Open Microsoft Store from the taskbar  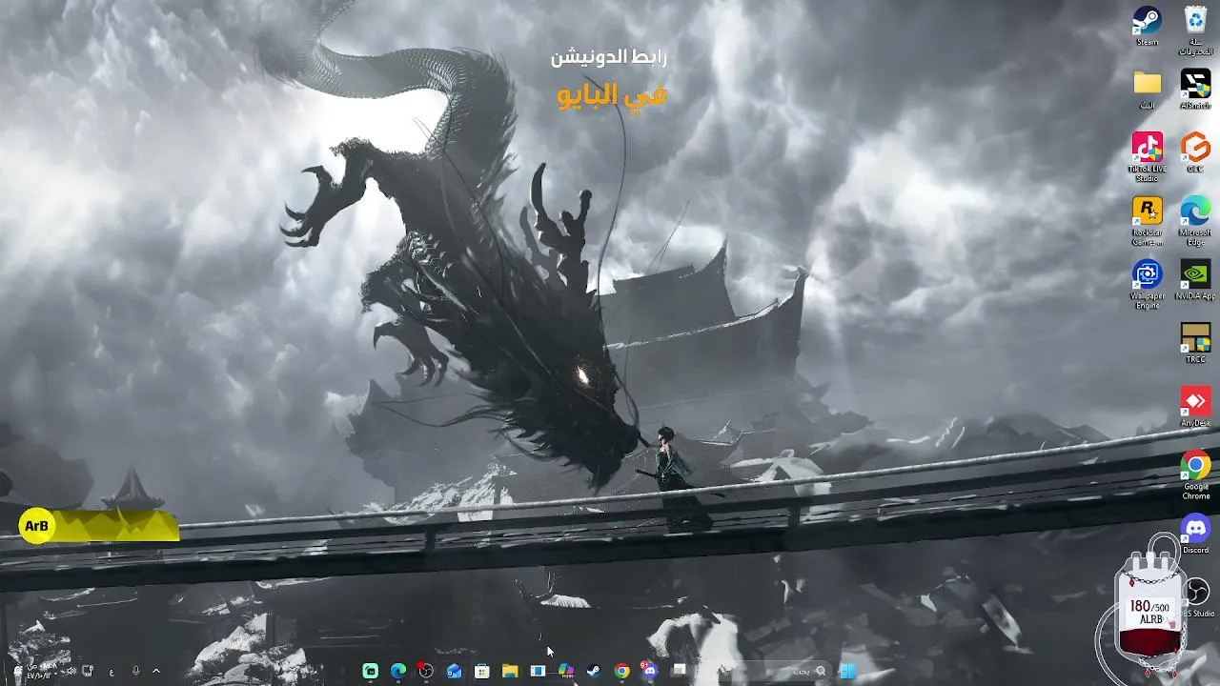pyautogui.click(x=482, y=671)
